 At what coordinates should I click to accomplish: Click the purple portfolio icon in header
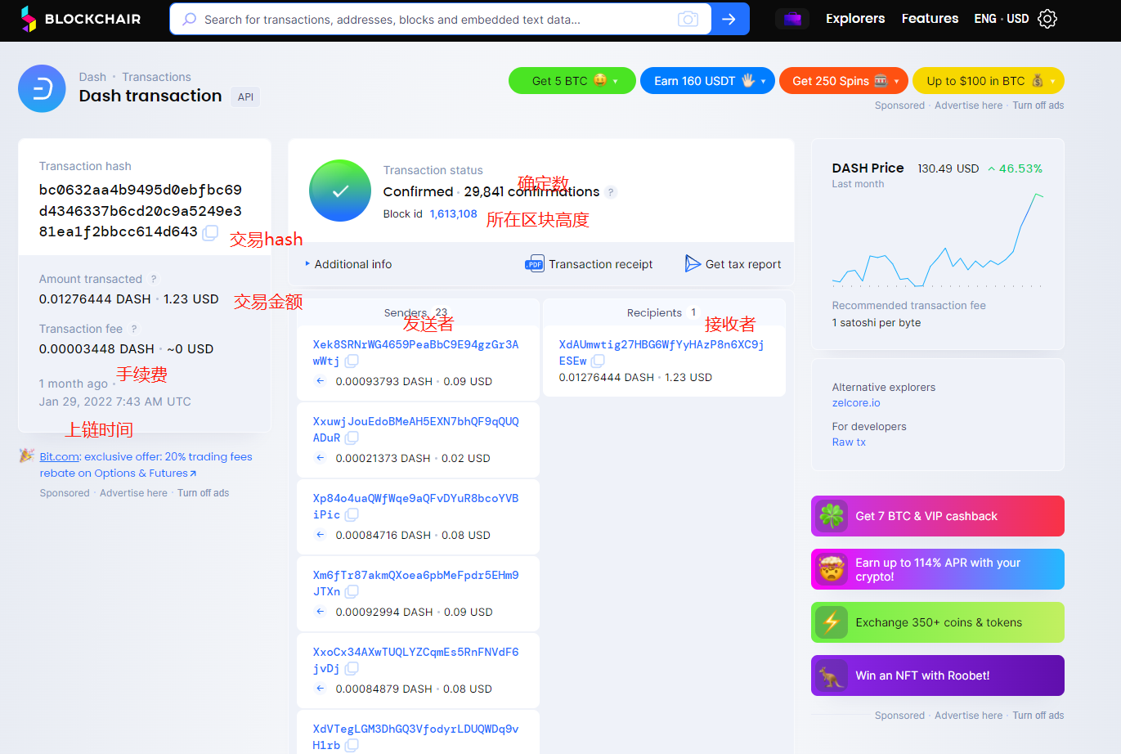(x=791, y=19)
